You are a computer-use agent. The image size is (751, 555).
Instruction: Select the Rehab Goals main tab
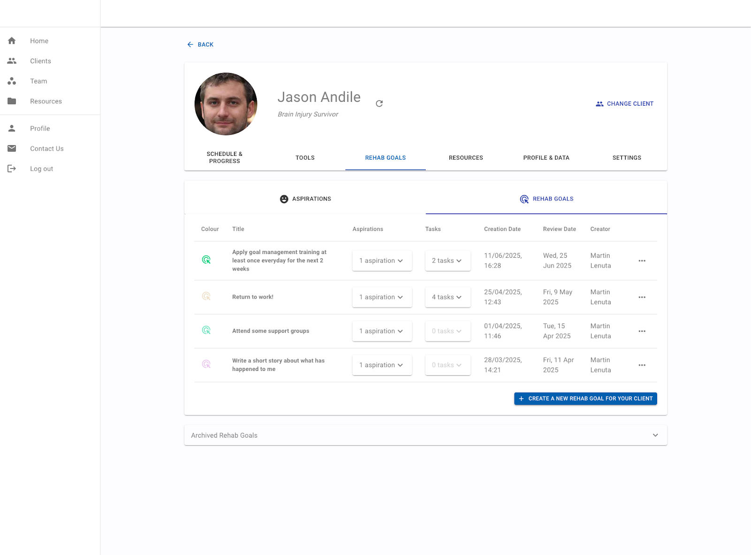pos(385,158)
